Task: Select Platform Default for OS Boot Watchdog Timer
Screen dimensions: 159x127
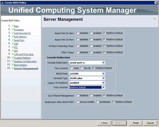Action: pos(104,46)
